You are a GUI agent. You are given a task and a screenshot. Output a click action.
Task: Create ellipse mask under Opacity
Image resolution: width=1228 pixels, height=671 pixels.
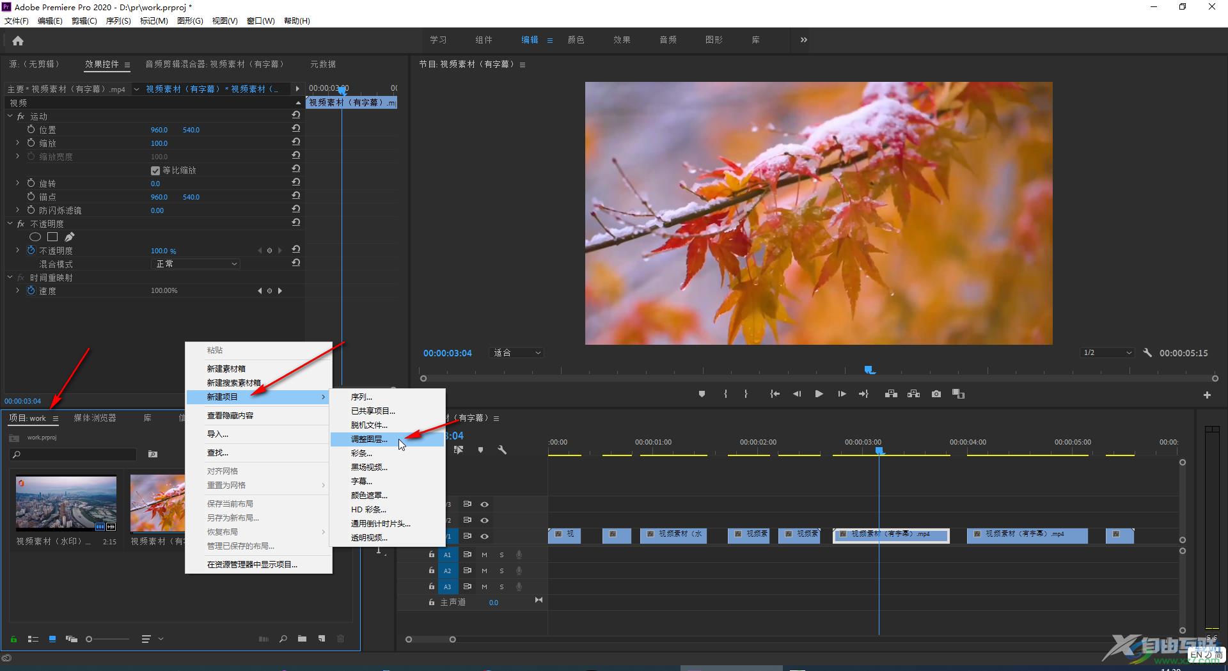[35, 237]
